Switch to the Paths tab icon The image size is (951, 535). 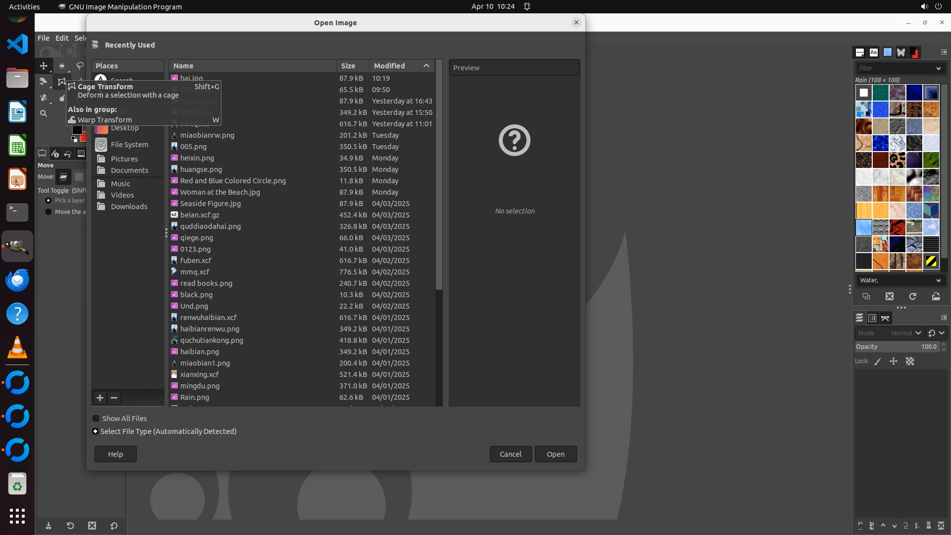[885, 318]
